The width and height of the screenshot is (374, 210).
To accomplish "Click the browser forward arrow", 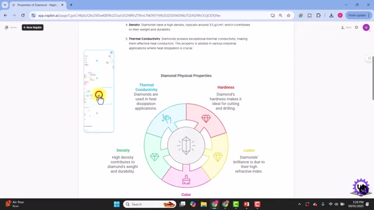I will pyautogui.click(x=14, y=15).
